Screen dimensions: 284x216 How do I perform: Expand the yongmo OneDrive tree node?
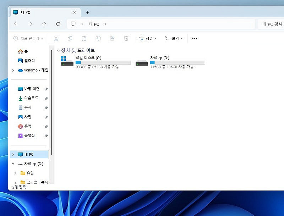click(x=13, y=70)
